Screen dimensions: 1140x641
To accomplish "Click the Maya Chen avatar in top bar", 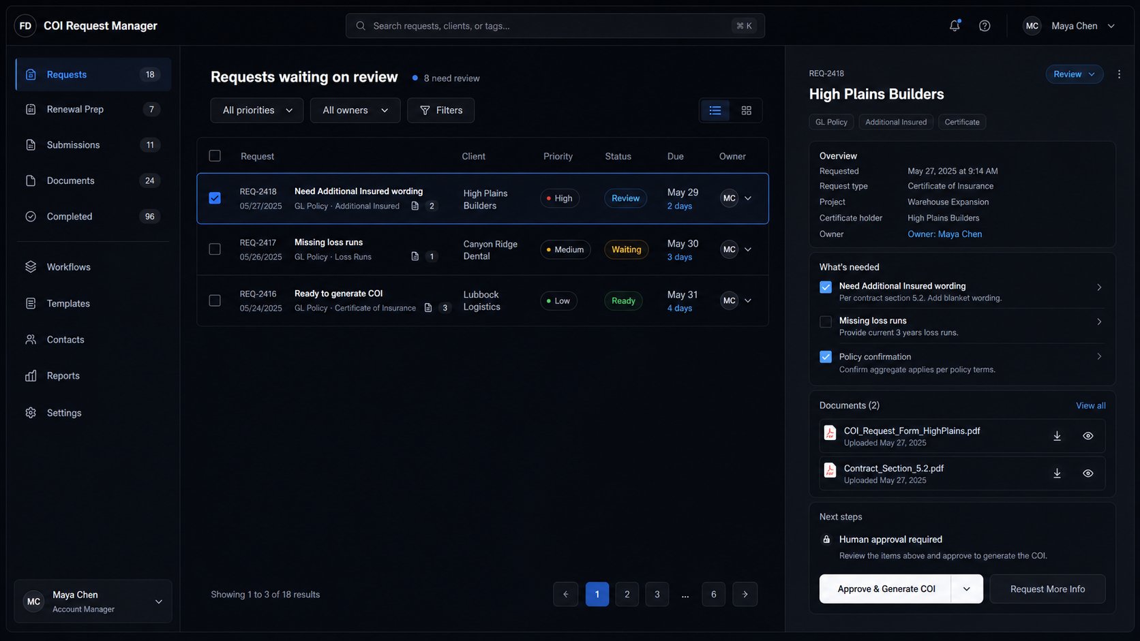I will point(1032,26).
